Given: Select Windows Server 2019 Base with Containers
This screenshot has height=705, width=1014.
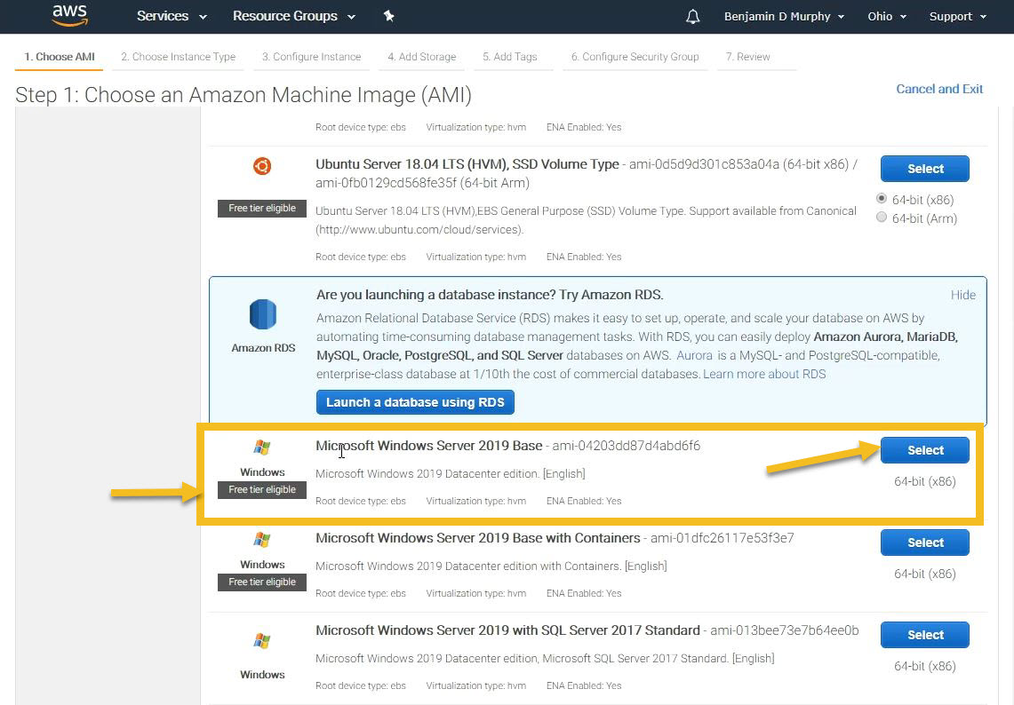Looking at the screenshot, I should tap(925, 543).
